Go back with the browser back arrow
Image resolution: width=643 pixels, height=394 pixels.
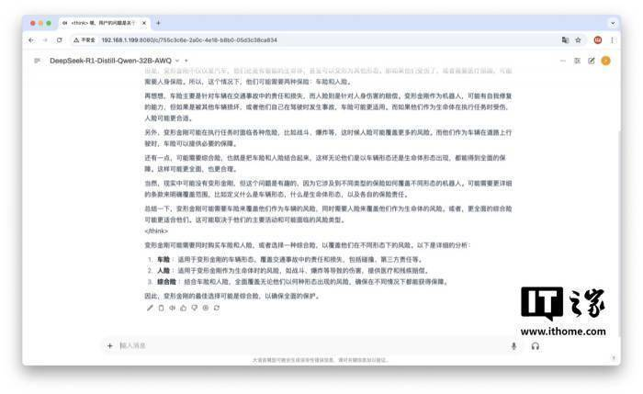click(x=31, y=40)
